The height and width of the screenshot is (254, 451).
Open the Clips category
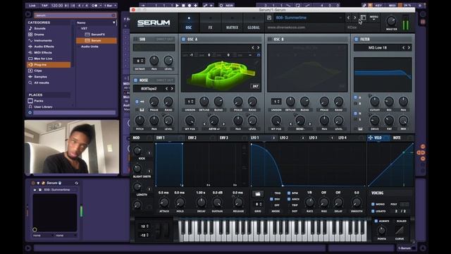[x=38, y=71]
